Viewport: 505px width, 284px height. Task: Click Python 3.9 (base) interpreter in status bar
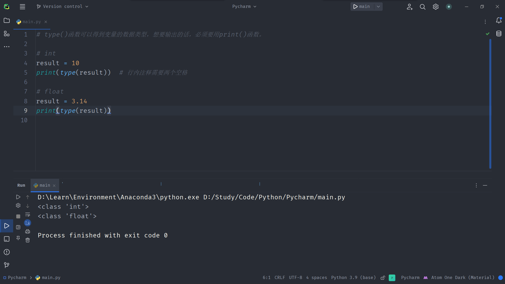point(353,278)
